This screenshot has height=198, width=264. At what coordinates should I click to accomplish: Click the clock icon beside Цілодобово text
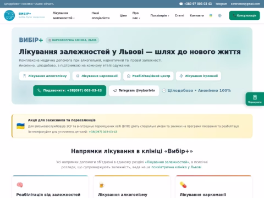[x=164, y=90]
